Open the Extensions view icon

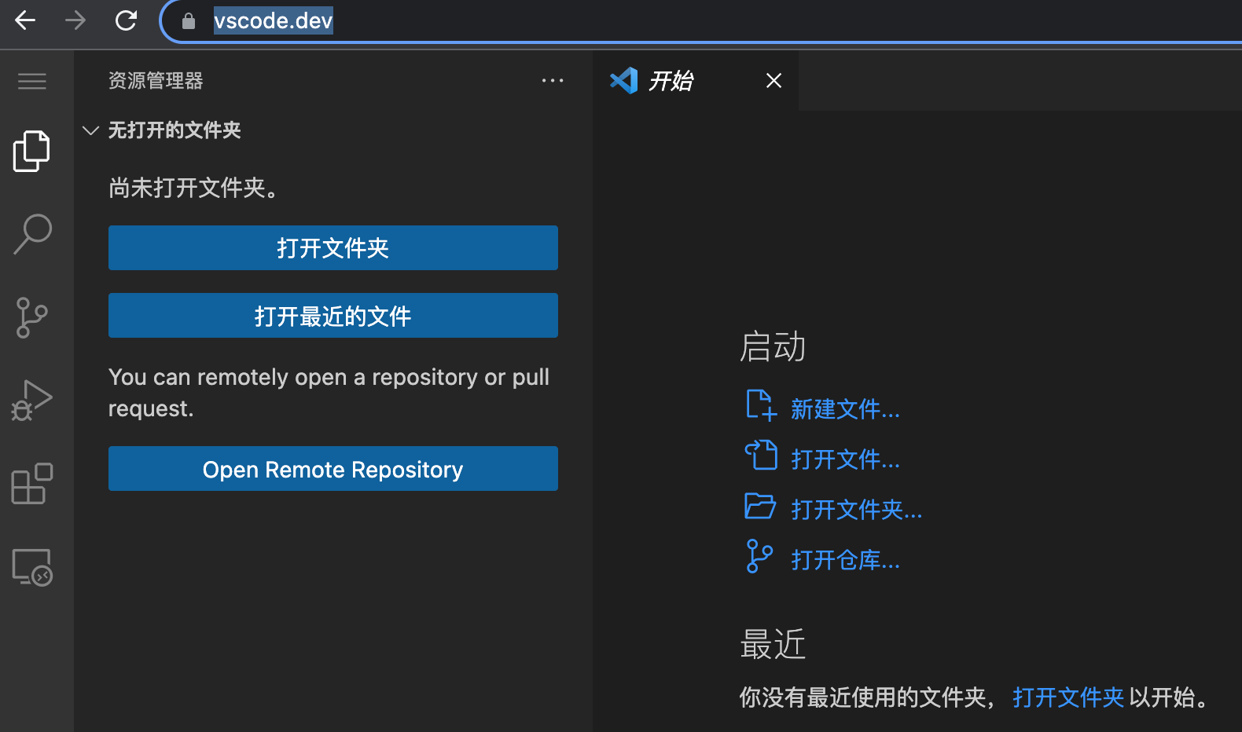click(32, 484)
